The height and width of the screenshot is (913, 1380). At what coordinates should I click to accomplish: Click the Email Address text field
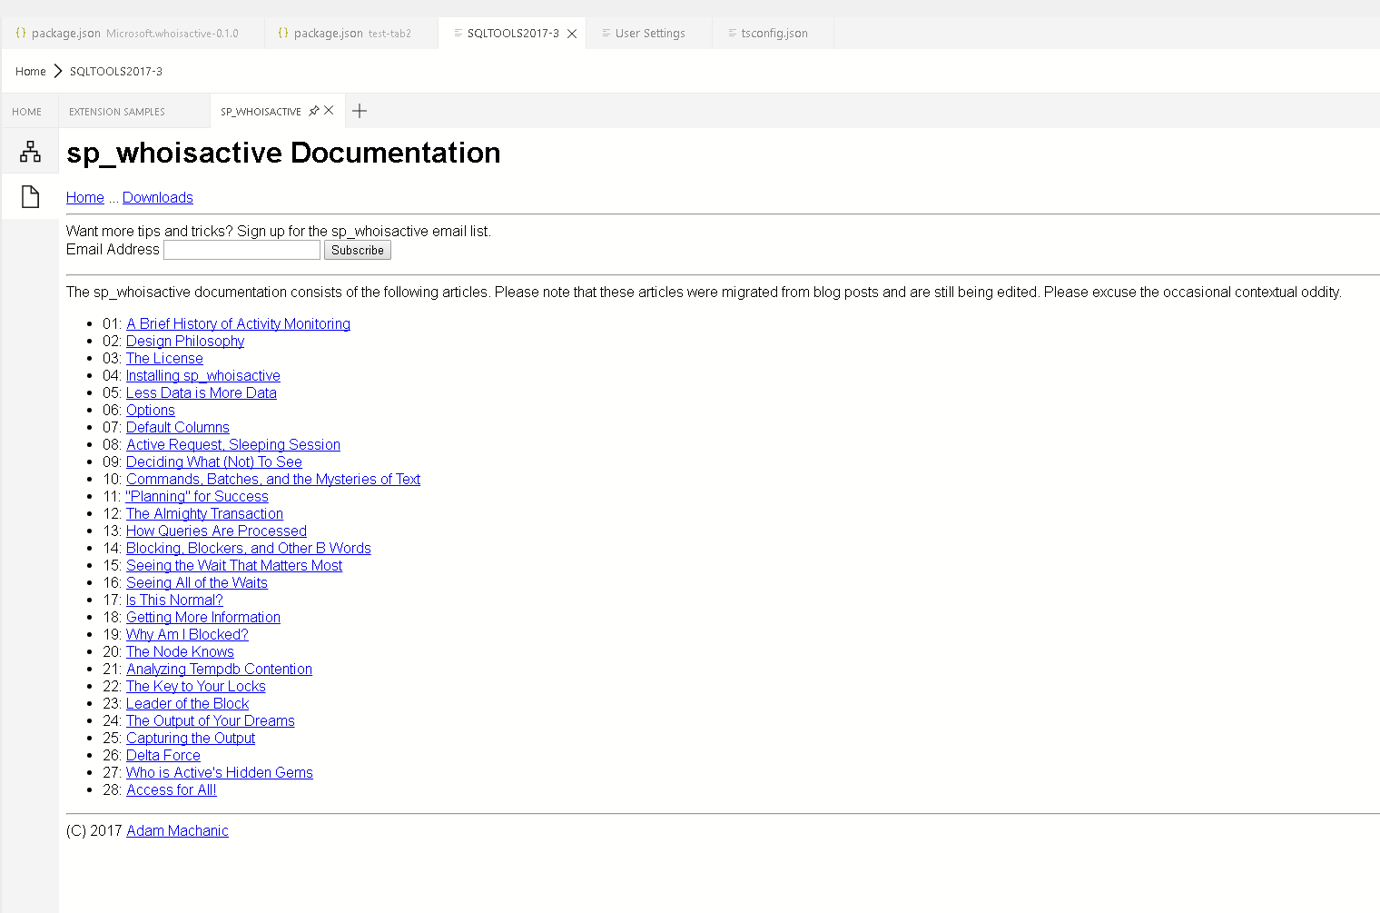(241, 250)
